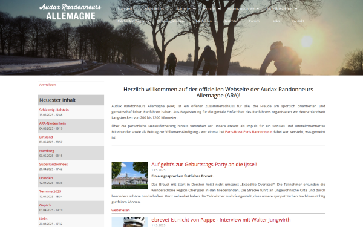Open the article 'Auf geht's zur Geburtstags-Party an die IJssel!'
Screen dimensions: 363x227
coord(204,165)
